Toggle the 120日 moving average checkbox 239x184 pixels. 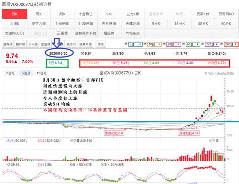coord(203,44)
